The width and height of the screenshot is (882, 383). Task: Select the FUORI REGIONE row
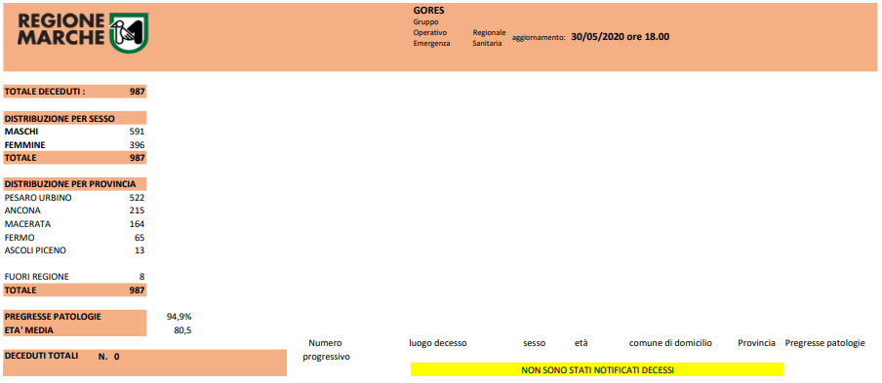click(x=75, y=277)
